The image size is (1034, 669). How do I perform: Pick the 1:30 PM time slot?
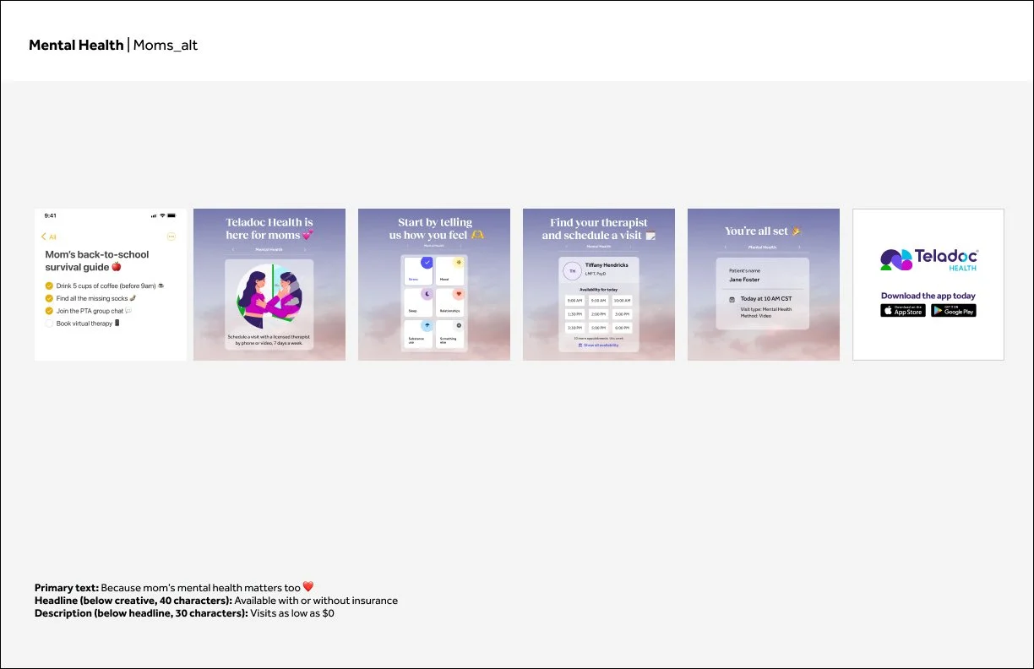[x=574, y=314]
